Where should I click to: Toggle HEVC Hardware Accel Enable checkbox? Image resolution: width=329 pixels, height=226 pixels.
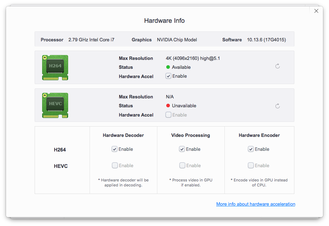168,115
